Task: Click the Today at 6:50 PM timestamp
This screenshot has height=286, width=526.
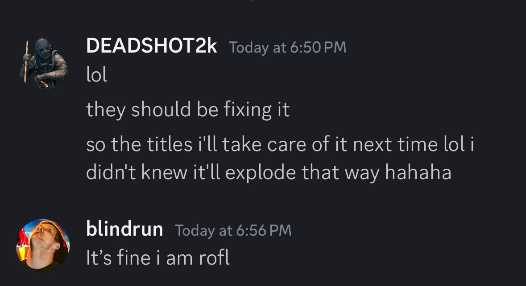Action: pos(287,47)
